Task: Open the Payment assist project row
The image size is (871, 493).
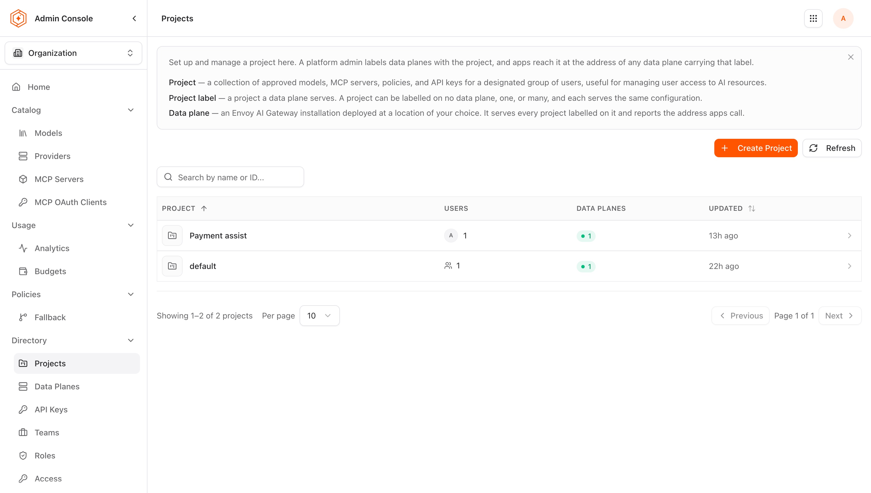Action: (509, 236)
